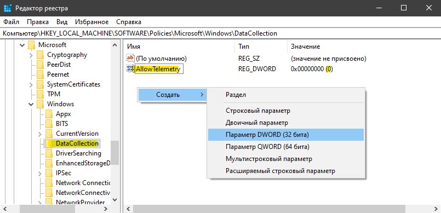Viewport: 441px width, 213px height.
Task: Open the Избранное menu
Action: click(x=91, y=22)
